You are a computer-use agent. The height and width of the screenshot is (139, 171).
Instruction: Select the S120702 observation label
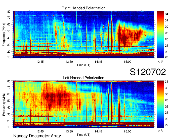[148, 72]
